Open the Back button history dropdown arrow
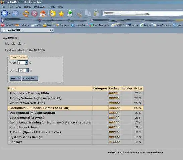Image resolution: width=183 pixels, height=160 pixels. 10,14
